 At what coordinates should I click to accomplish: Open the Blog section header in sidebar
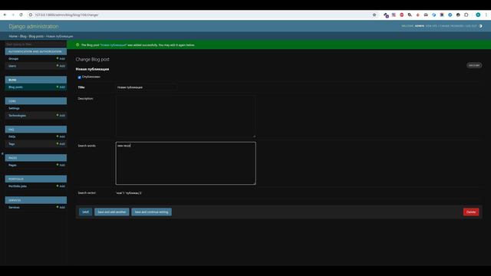click(x=12, y=80)
